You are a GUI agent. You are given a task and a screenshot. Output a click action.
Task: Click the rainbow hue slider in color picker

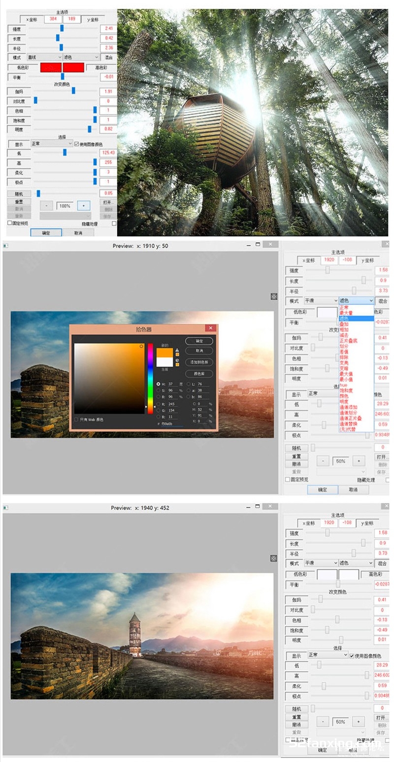point(150,378)
